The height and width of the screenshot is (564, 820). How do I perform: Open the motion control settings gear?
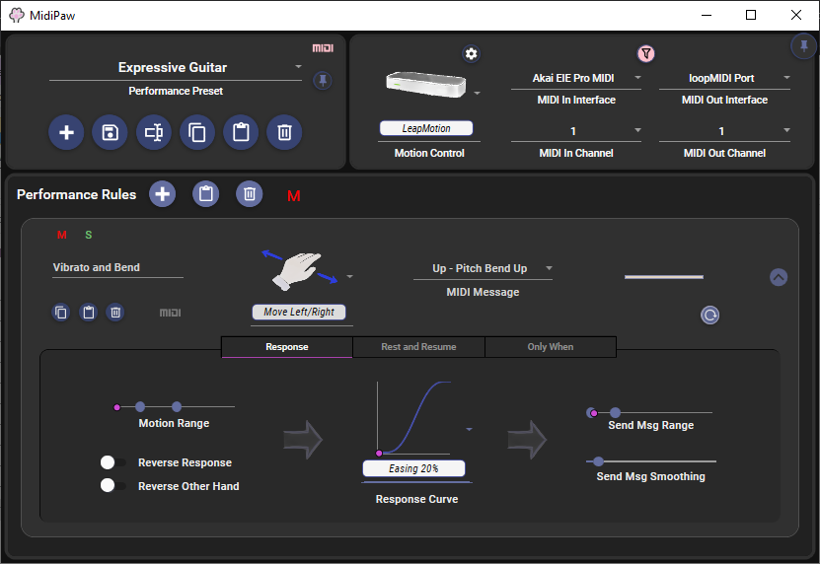click(471, 54)
